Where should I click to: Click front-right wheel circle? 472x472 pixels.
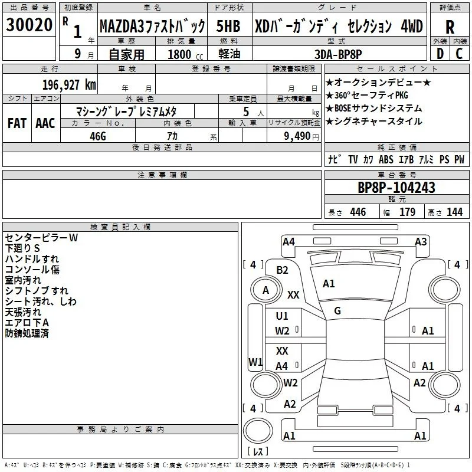tap(444, 290)
